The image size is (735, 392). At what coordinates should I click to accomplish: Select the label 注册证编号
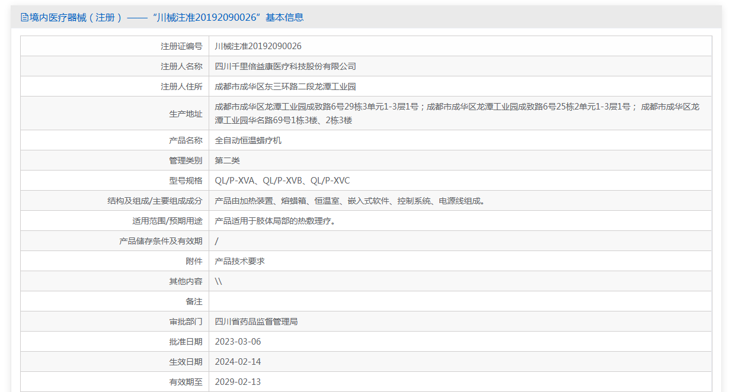(x=181, y=46)
